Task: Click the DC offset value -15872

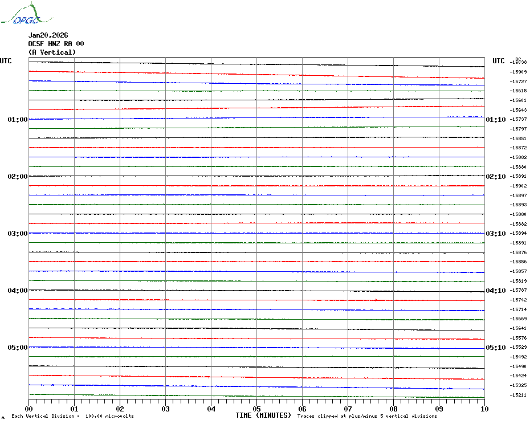Action: pos(518,148)
